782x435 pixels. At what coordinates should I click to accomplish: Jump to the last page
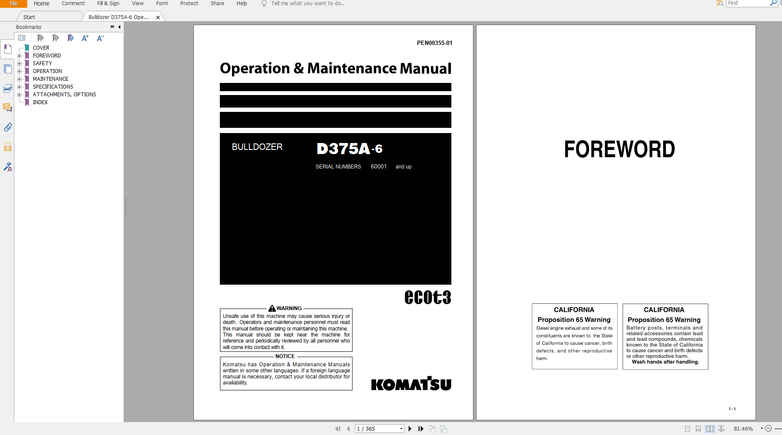[421, 429]
